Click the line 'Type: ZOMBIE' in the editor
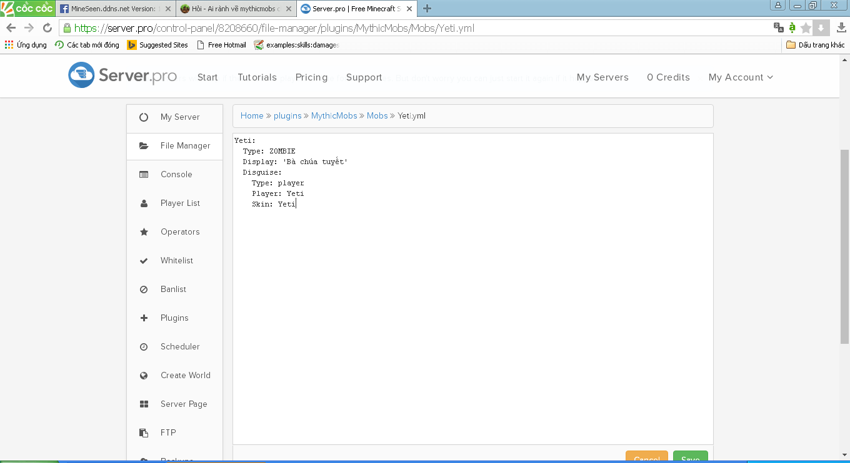850x463 pixels. click(269, 151)
